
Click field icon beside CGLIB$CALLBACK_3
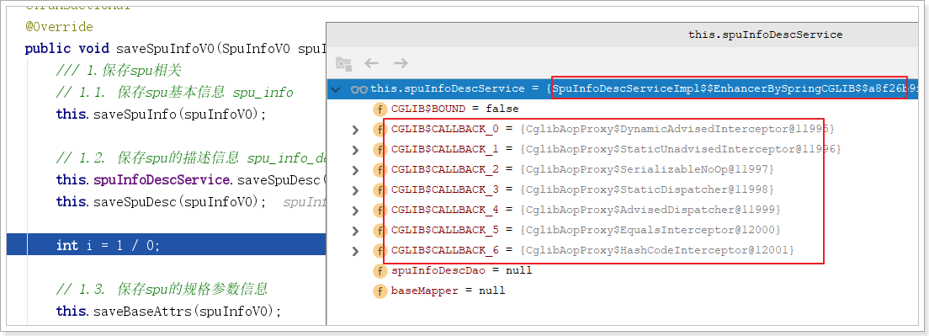pos(380,190)
